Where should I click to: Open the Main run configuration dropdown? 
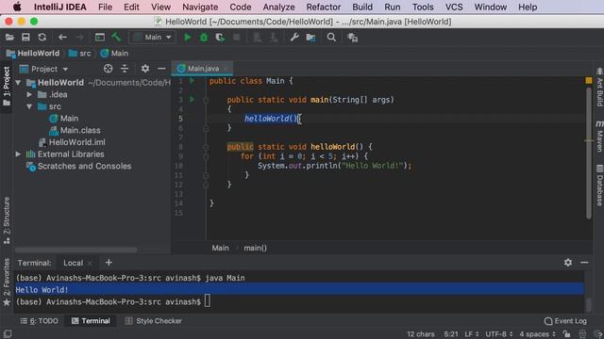point(153,38)
